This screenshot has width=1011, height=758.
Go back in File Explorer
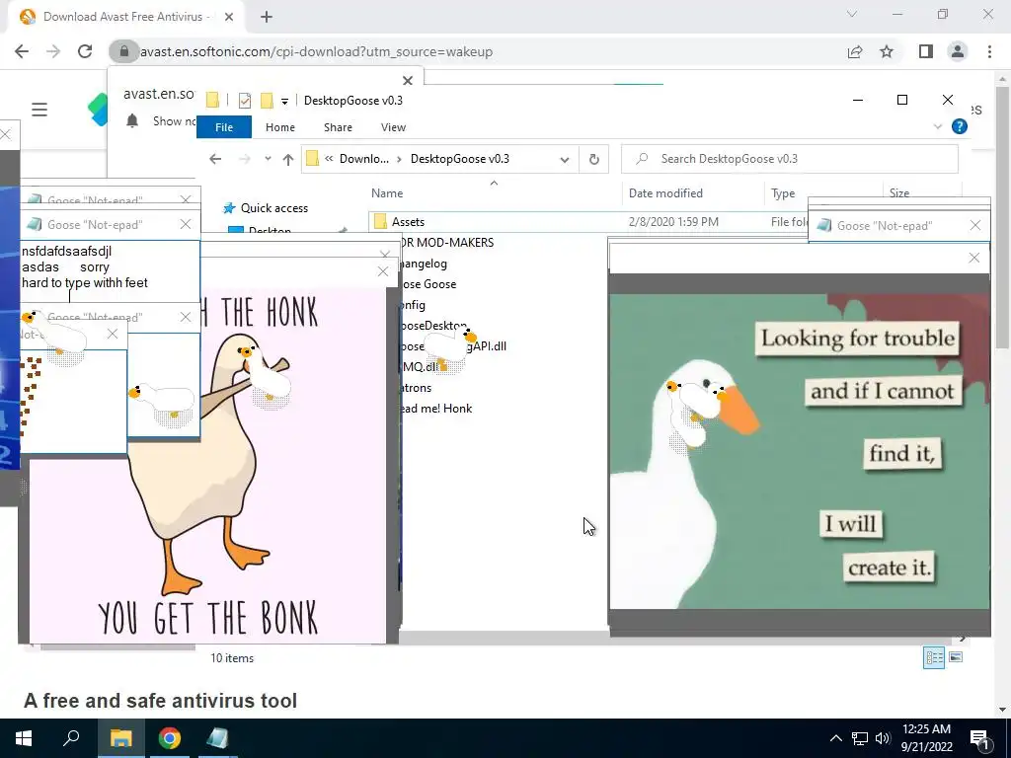215,159
